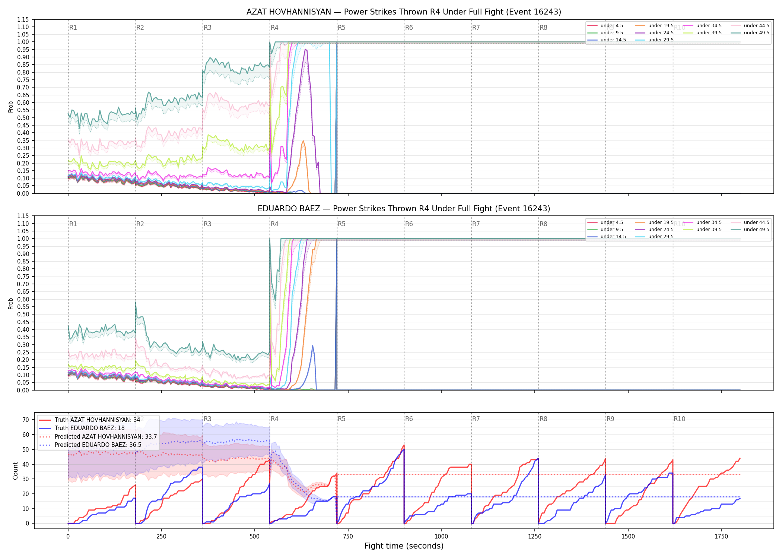The image size is (782, 559).
Task: Click the 1000 tick on the time axis
Action: pos(441,537)
